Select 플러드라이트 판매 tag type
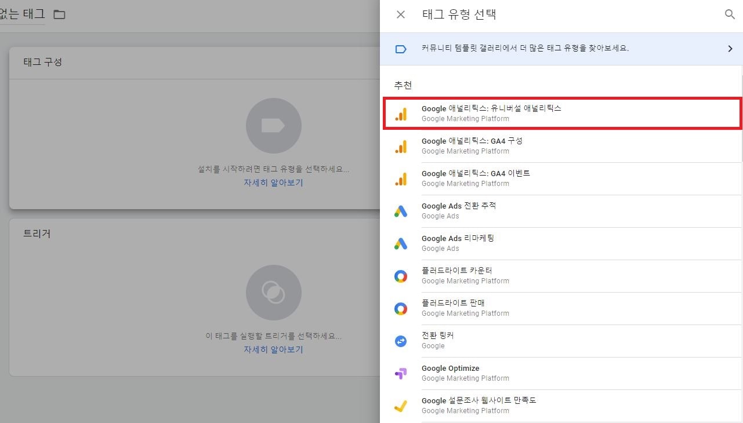The image size is (743, 423). pyautogui.click(x=561, y=308)
